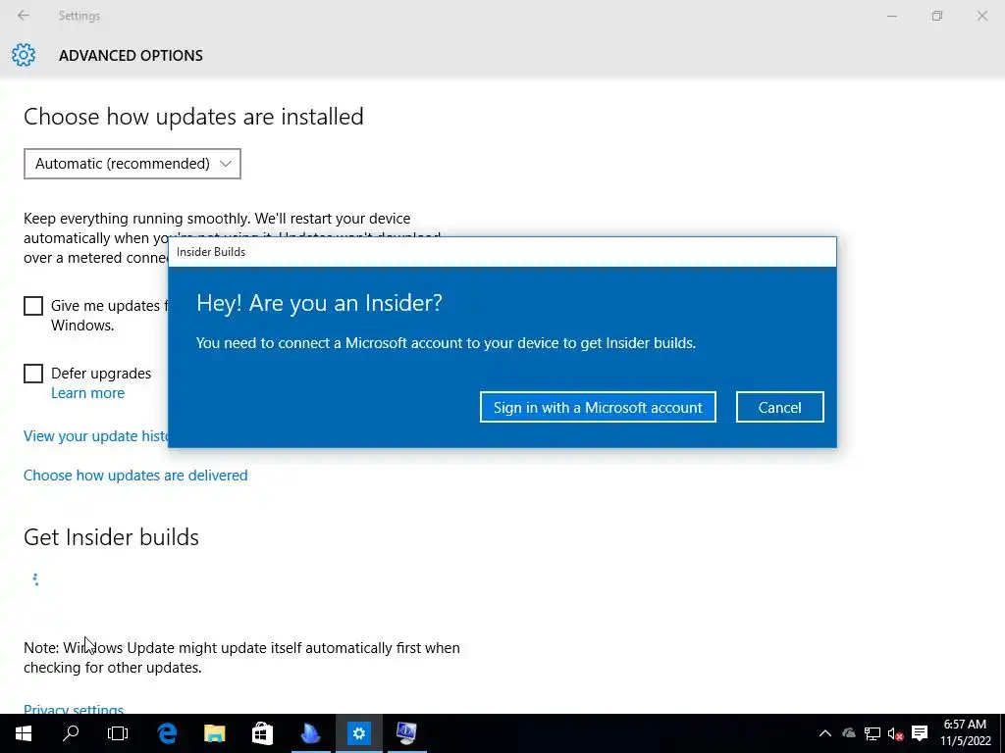Click the taskbar search icon
This screenshot has width=1005, height=753.
(x=71, y=733)
